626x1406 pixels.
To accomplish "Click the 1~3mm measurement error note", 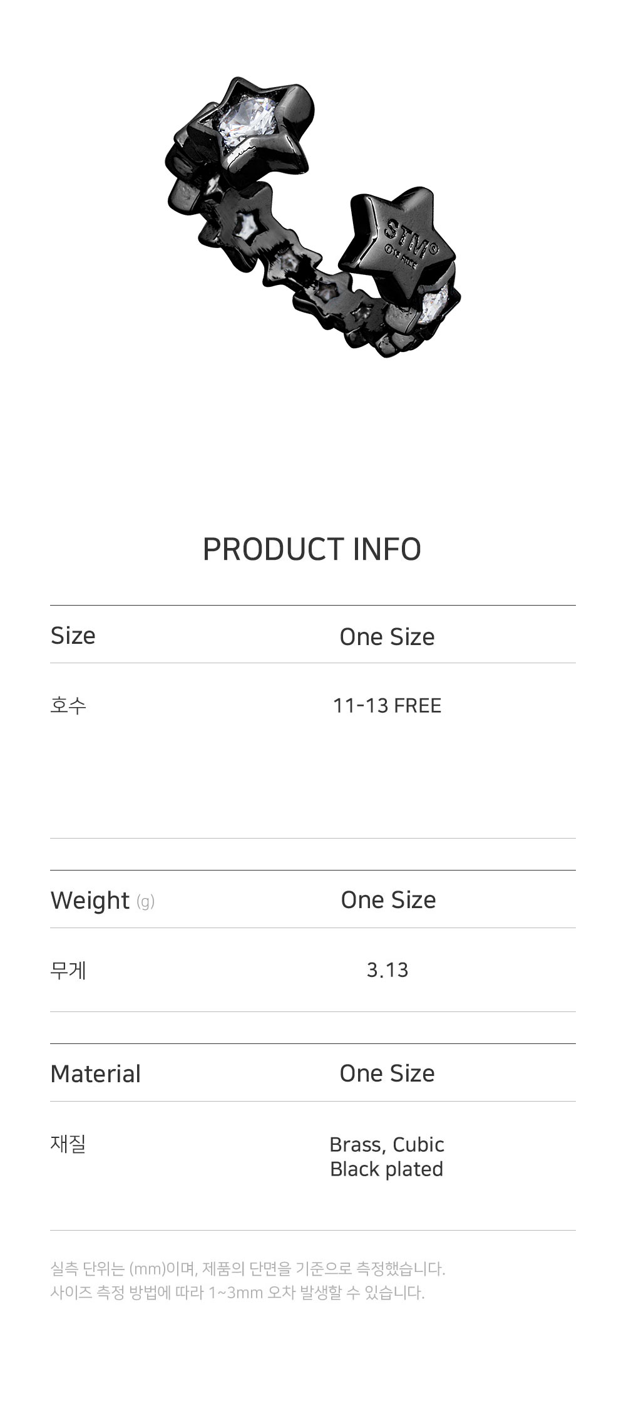I will click(237, 1293).
